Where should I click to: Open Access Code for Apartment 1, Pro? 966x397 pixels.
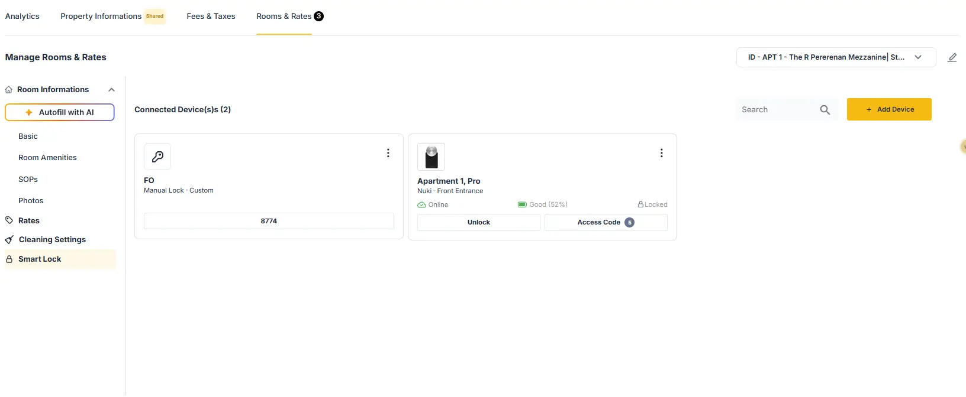[x=606, y=223]
